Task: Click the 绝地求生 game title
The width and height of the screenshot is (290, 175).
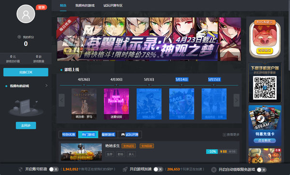Action: [113, 146]
